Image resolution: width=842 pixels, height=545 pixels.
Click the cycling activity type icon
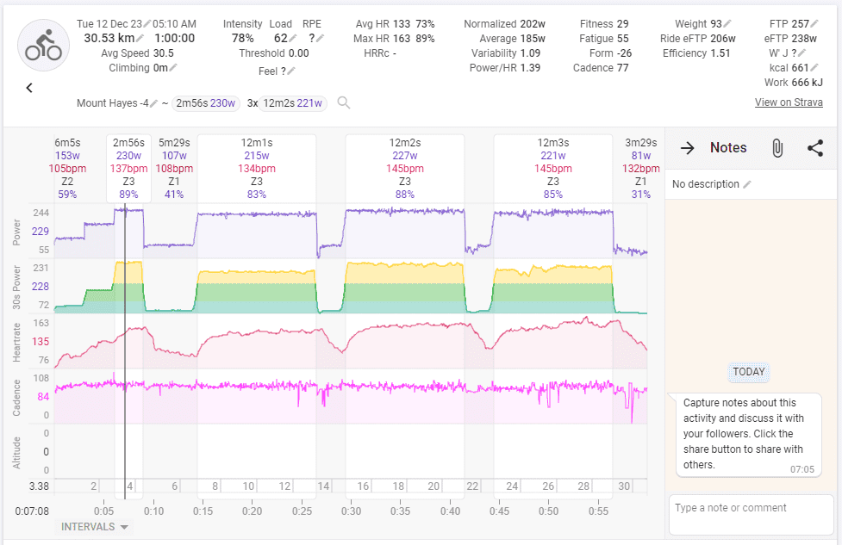pos(43,44)
